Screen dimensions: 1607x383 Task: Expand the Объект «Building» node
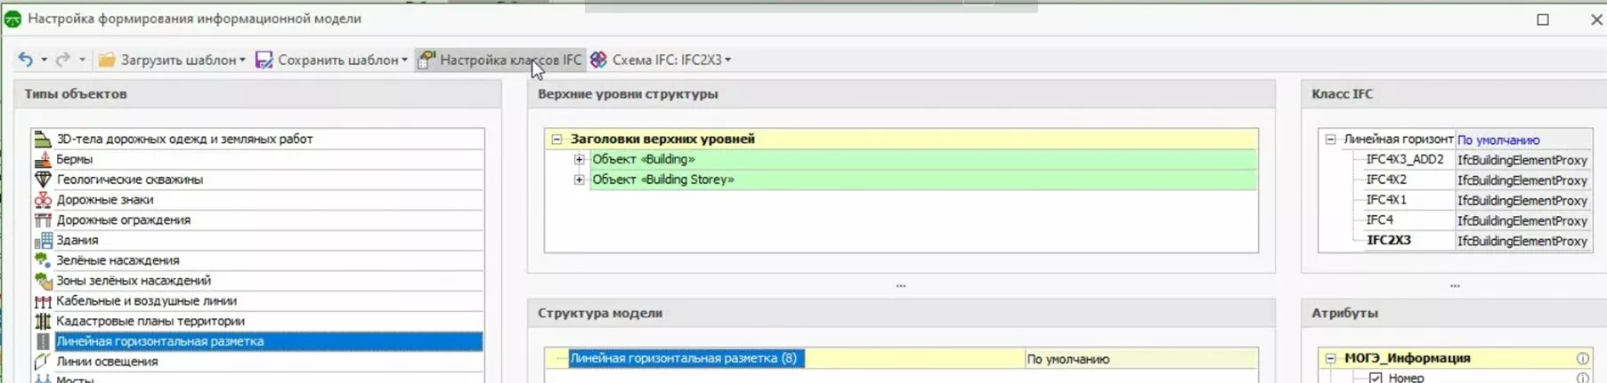click(x=580, y=160)
